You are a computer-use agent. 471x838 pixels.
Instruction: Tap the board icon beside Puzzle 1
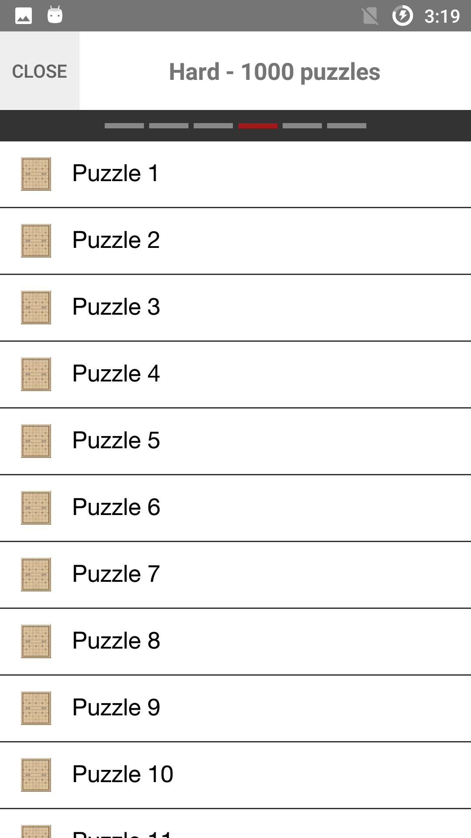point(36,174)
